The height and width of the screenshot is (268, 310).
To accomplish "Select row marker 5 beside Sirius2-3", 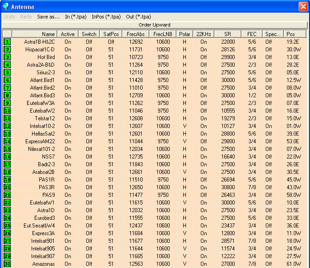I will pos(7,73).
